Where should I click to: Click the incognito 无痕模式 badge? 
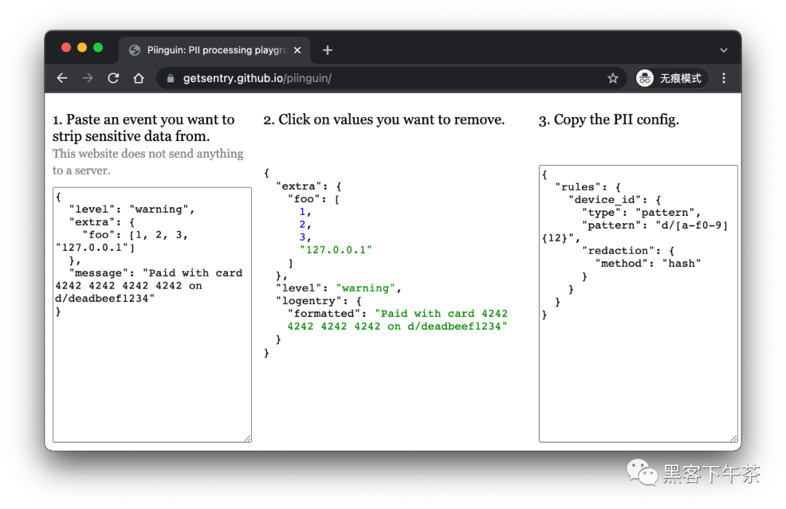coord(671,78)
